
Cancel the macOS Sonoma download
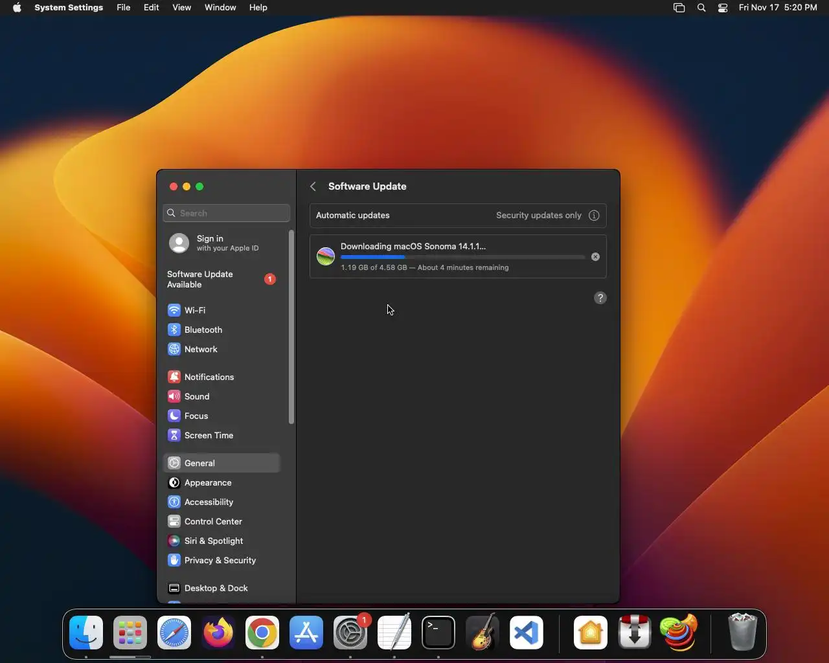pos(595,256)
